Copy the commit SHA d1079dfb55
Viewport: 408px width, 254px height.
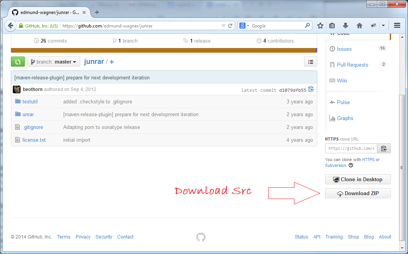(311, 89)
